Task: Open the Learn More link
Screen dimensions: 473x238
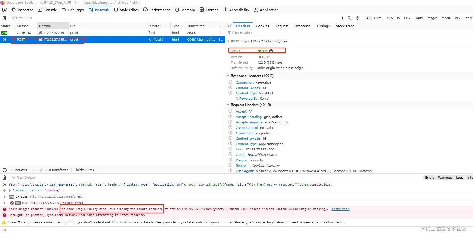Action: tap(340, 209)
